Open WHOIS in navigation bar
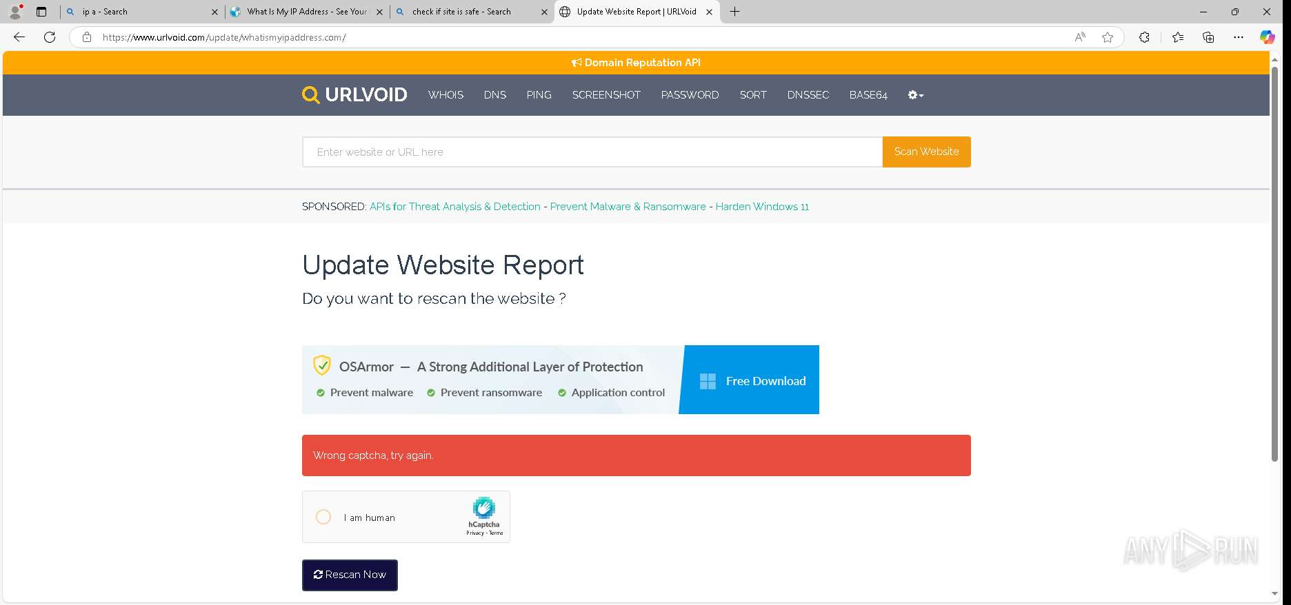The image size is (1291, 605). coord(446,95)
